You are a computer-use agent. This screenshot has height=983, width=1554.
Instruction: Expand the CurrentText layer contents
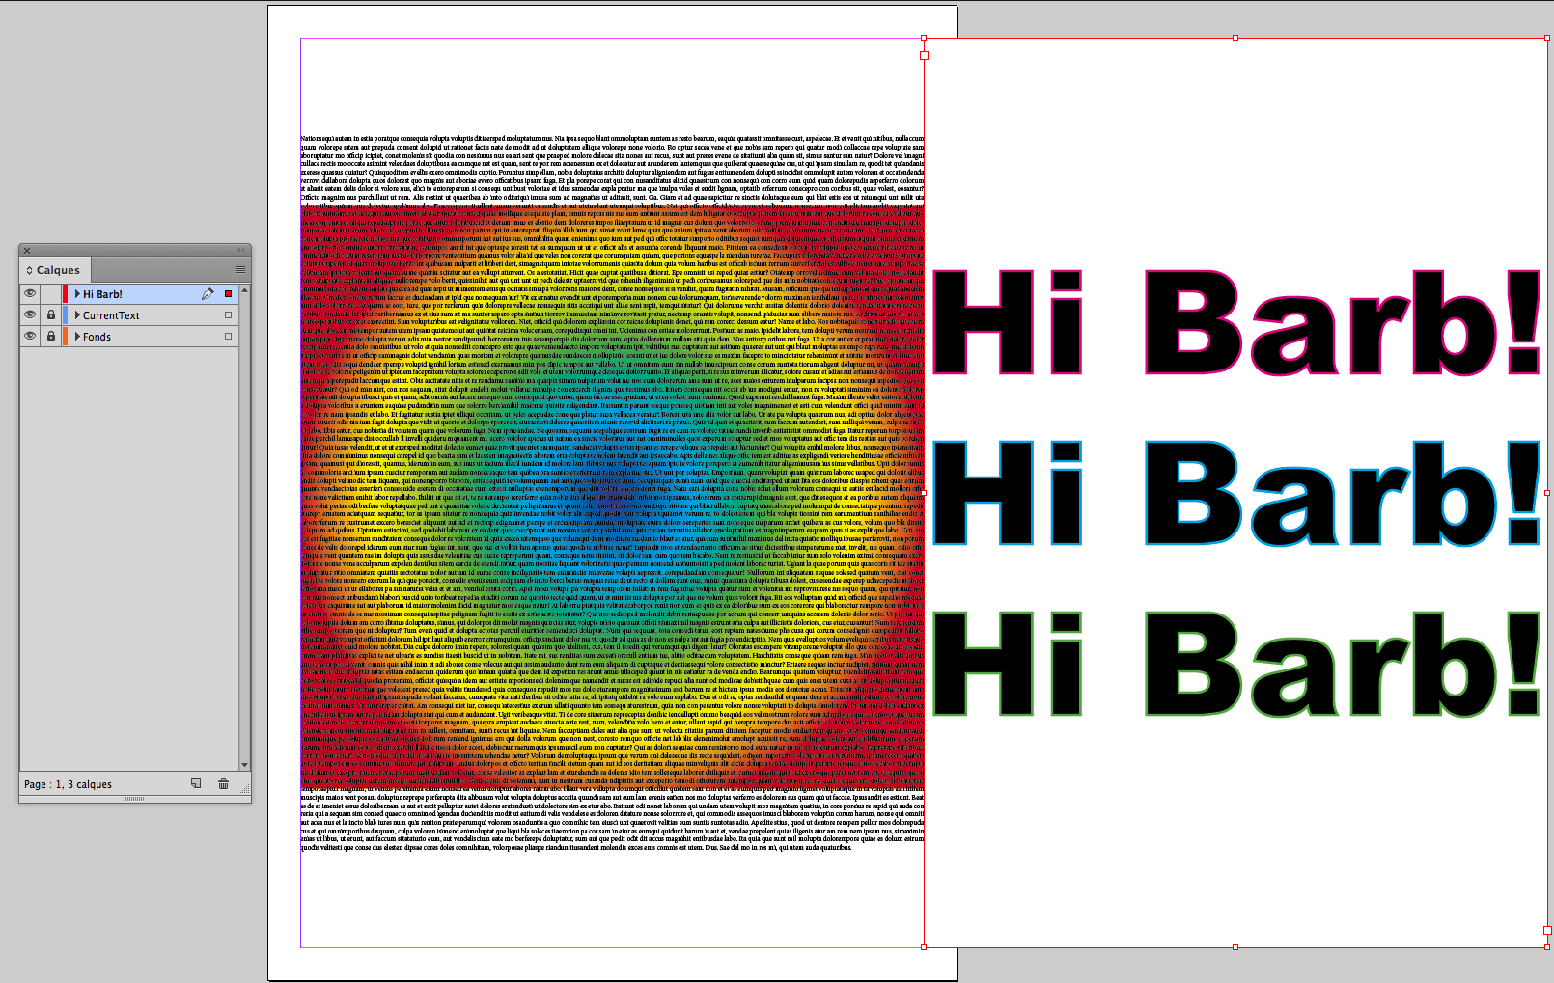[x=77, y=314]
